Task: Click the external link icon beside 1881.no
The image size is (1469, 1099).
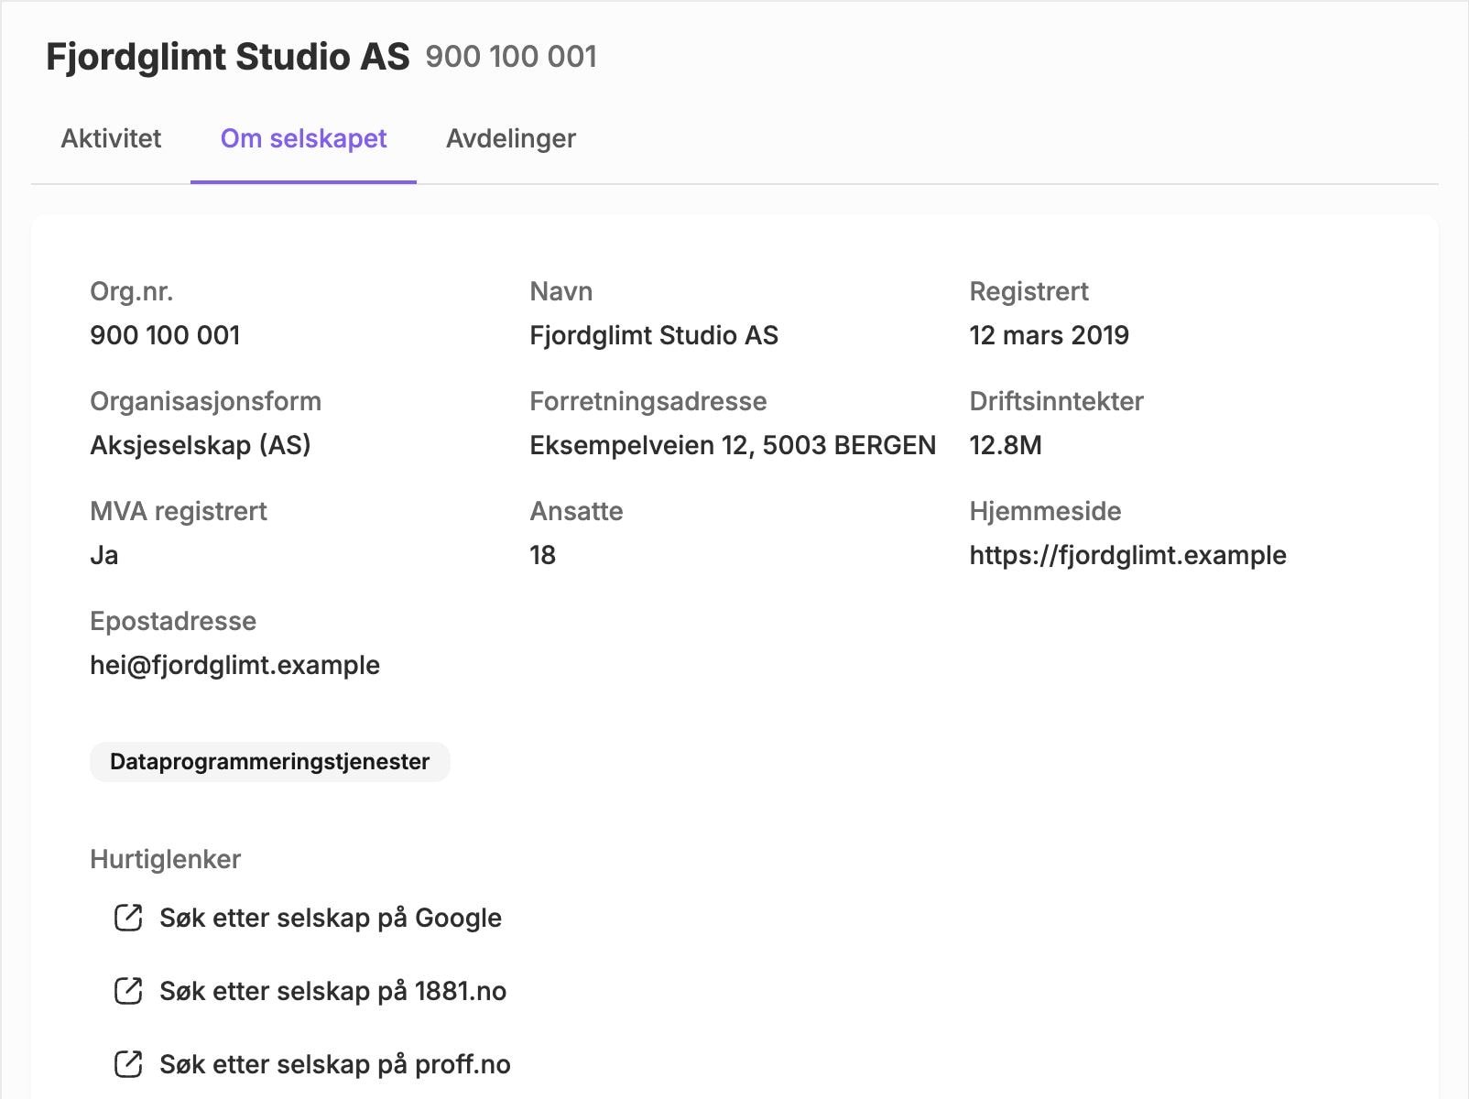Action: (x=128, y=991)
